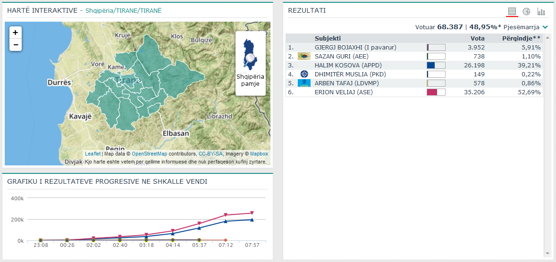Select row GJERGJ BOJAXHI (I pavarur)
Screen dimensions: 556x262
click(x=414, y=48)
